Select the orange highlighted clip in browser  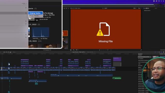tap(65, 33)
